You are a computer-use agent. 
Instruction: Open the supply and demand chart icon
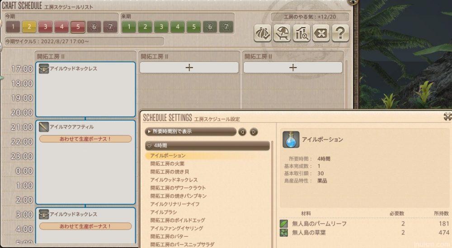[301, 33]
